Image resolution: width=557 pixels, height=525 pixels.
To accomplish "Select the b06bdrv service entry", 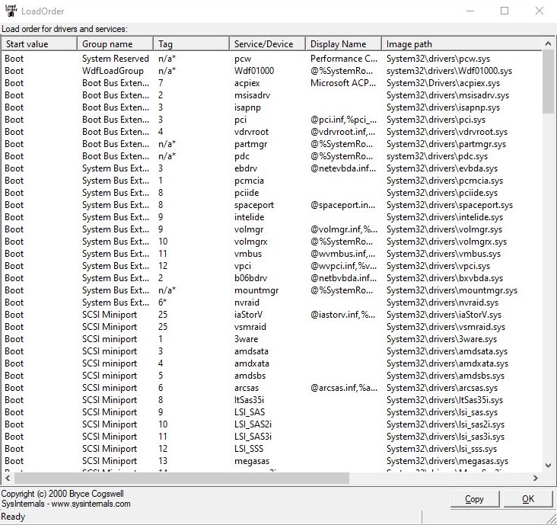I will [x=251, y=278].
